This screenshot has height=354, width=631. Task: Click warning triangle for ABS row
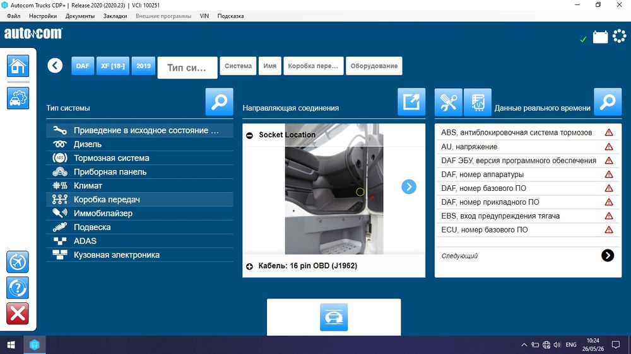(609, 133)
